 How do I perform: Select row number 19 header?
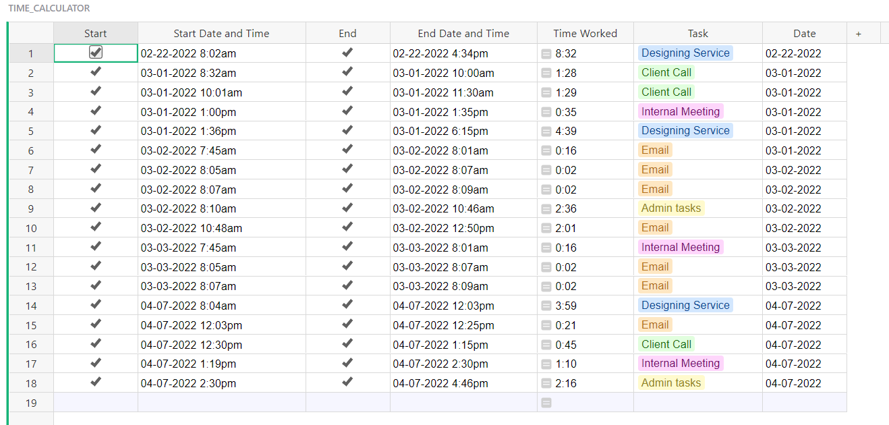pyautogui.click(x=31, y=403)
